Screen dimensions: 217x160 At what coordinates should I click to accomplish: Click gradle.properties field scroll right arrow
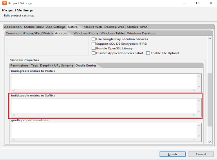click(x=194, y=140)
